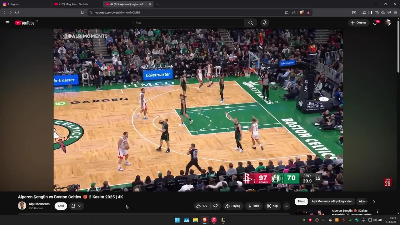Open the tray microphone icon
The height and width of the screenshot is (225, 400).
tap(363, 220)
